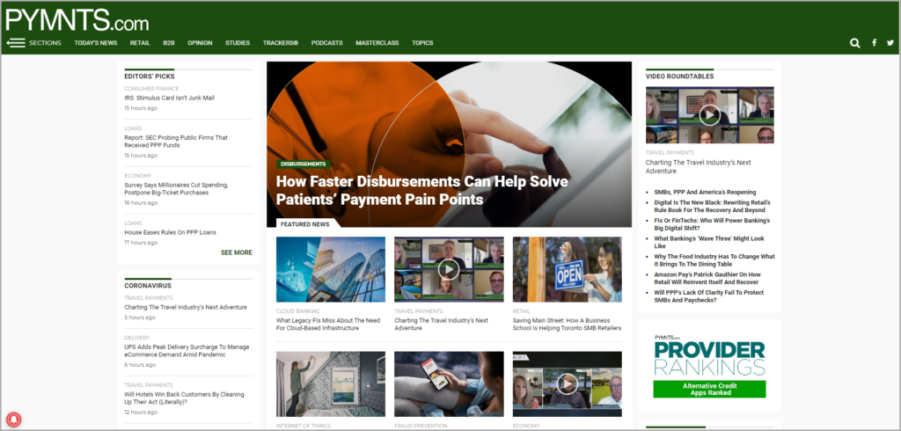Play the Economy video thumbnail
This screenshot has height=431, width=901.
click(x=568, y=384)
